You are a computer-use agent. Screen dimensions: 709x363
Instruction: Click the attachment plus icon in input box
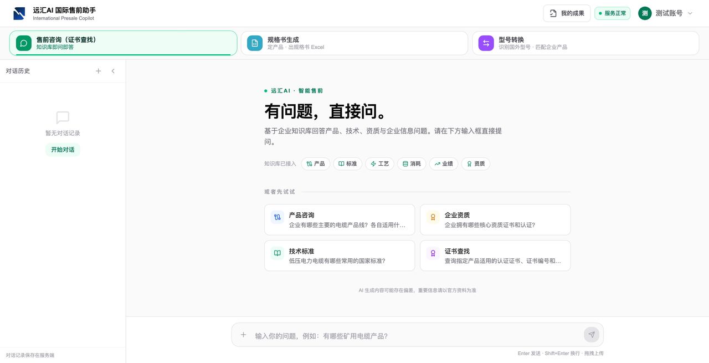(x=243, y=335)
